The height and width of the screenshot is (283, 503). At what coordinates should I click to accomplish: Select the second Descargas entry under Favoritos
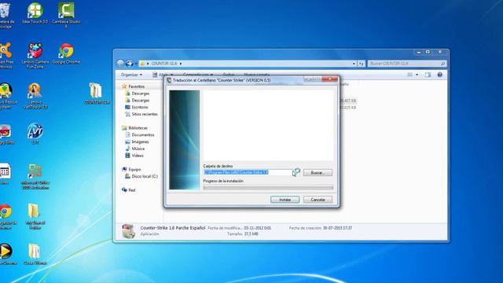(x=141, y=100)
